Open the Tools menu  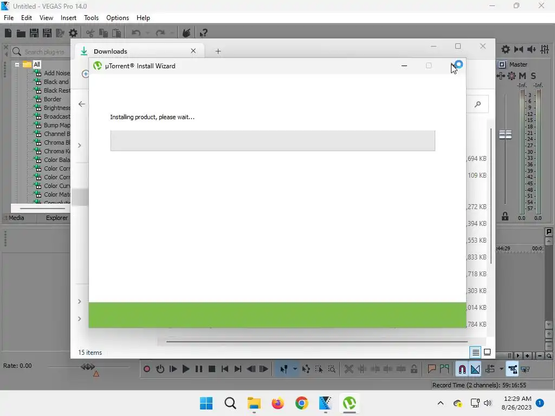(91, 18)
